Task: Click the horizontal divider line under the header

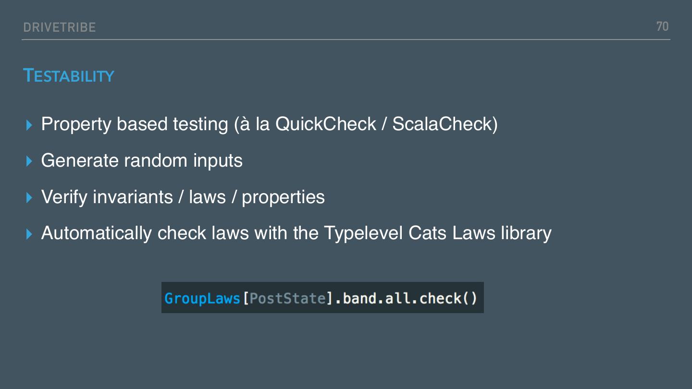Action: click(x=346, y=39)
